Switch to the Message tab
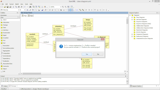160x90 pixels. (12, 86)
